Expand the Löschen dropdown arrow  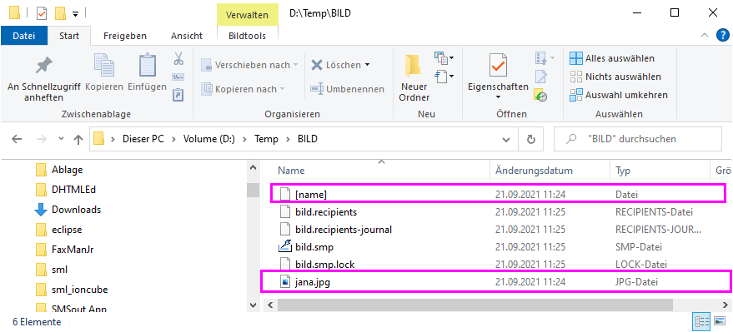tap(367, 65)
